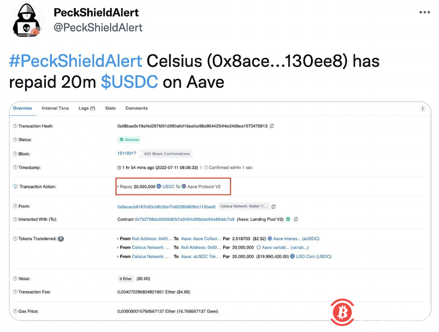Expand the Null Address transfer row
The width and height of the screenshot is (439, 332).
click(118, 238)
